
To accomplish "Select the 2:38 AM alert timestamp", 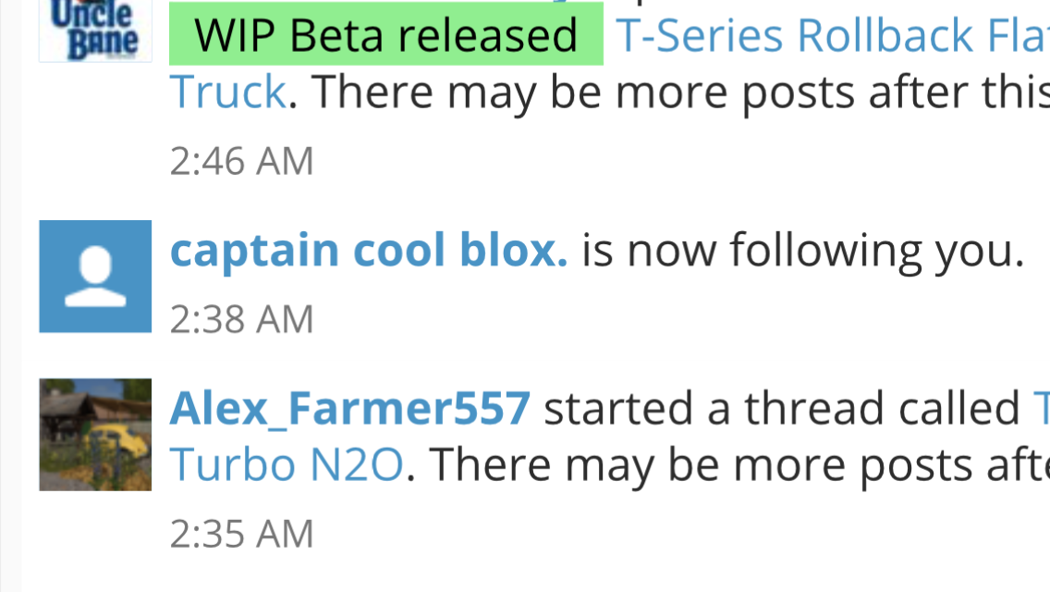I will (241, 319).
